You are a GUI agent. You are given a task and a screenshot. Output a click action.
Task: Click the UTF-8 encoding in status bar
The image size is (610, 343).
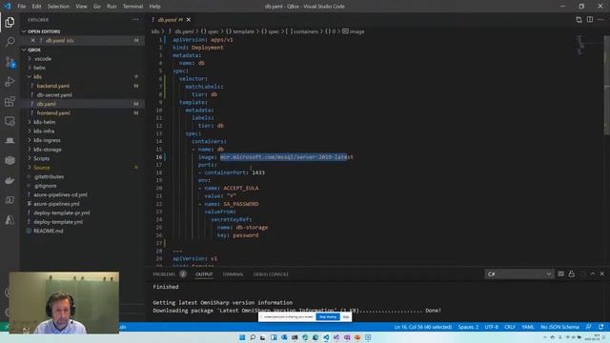tap(492, 327)
